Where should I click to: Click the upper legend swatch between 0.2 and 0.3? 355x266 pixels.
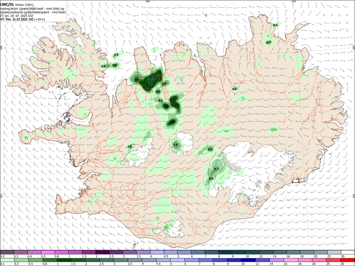(7, 252)
